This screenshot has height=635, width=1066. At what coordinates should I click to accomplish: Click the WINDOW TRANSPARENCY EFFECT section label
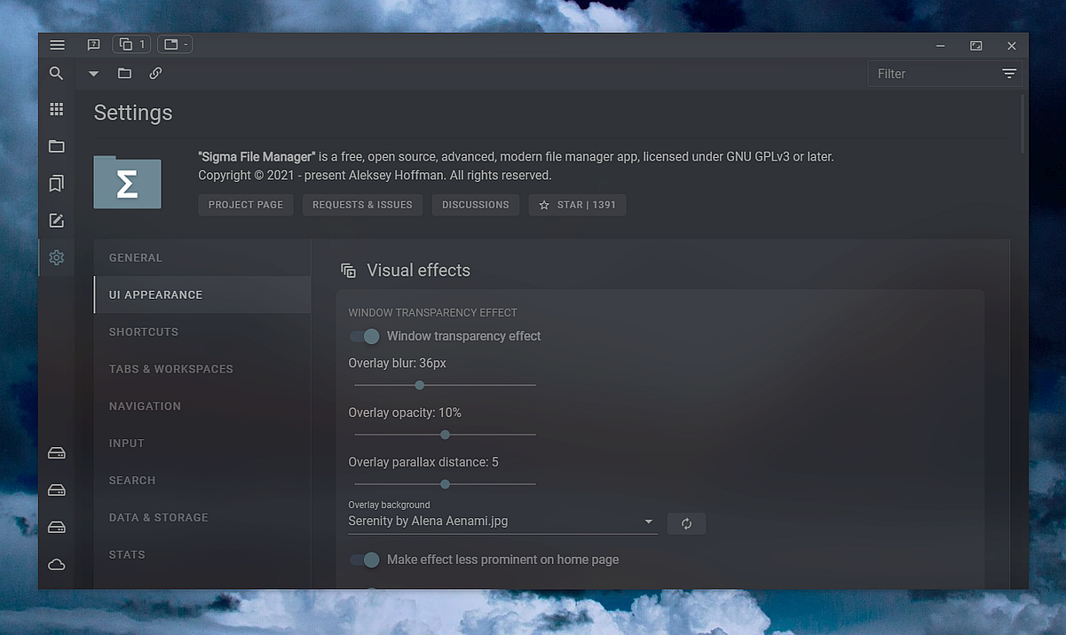coord(433,313)
